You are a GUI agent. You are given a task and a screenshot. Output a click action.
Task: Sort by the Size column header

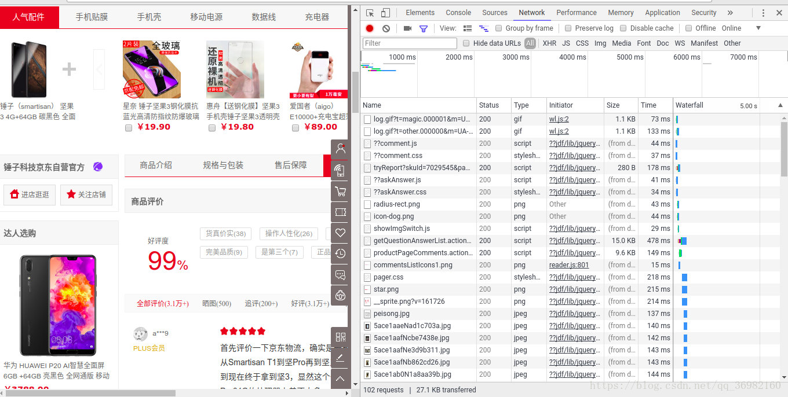[621, 105]
